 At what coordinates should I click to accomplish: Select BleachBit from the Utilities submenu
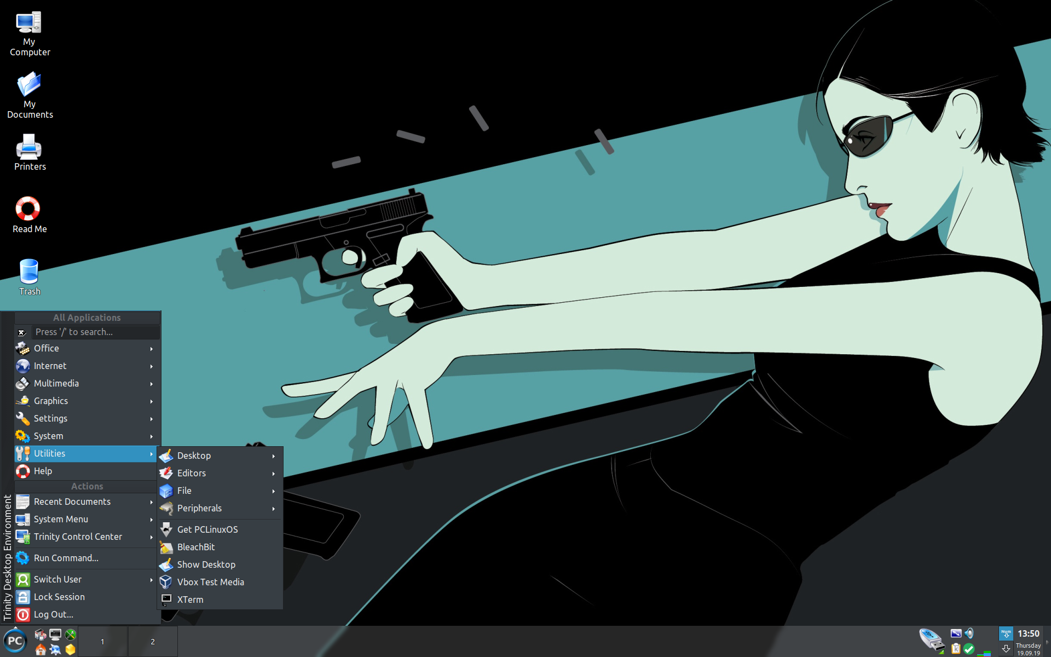[x=195, y=547]
